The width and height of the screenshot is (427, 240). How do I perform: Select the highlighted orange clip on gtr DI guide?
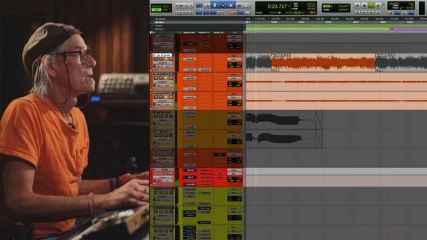click(x=323, y=63)
